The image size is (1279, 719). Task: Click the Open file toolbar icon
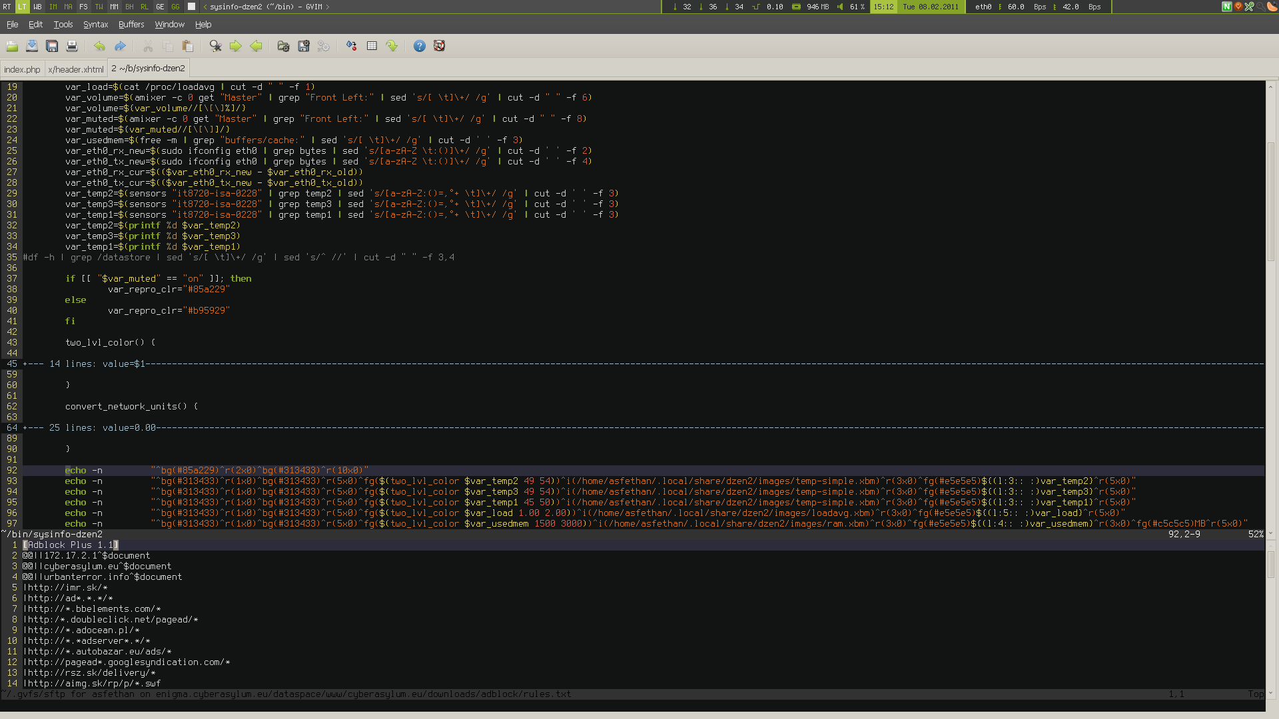click(x=12, y=46)
